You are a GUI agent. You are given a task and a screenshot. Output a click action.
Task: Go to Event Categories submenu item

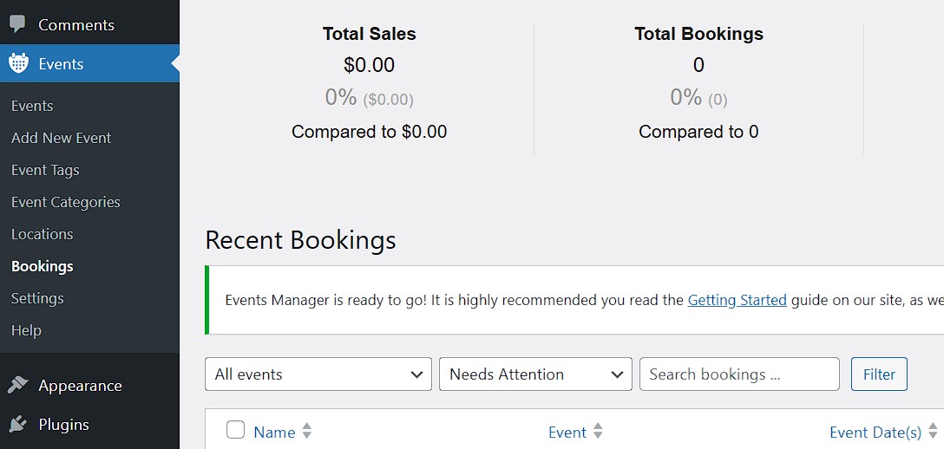[65, 202]
